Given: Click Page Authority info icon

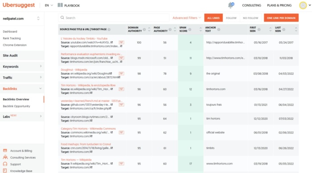Looking at the screenshot, I should tap(170, 29).
